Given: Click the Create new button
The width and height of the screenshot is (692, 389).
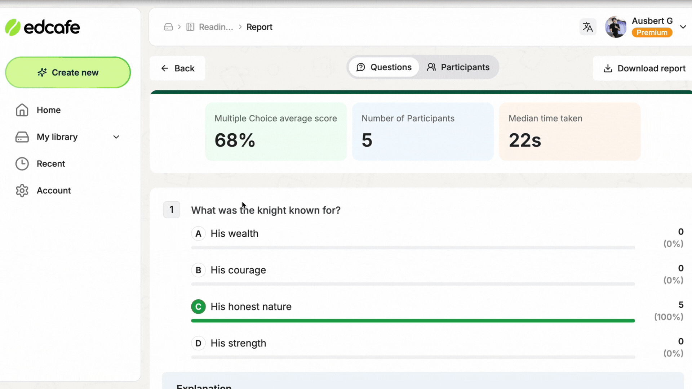Looking at the screenshot, I should (68, 72).
